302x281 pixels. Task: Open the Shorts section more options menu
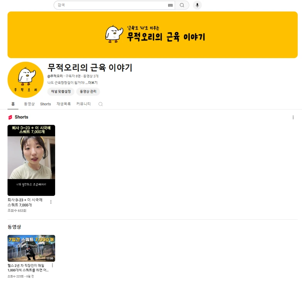point(293,117)
